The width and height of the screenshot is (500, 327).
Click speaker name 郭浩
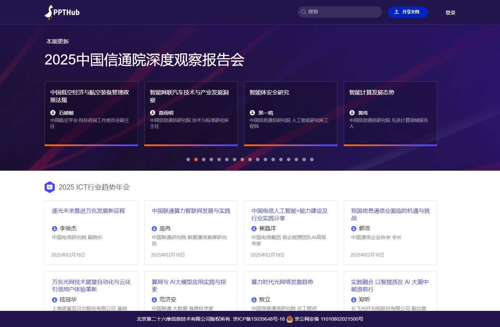click(x=364, y=229)
